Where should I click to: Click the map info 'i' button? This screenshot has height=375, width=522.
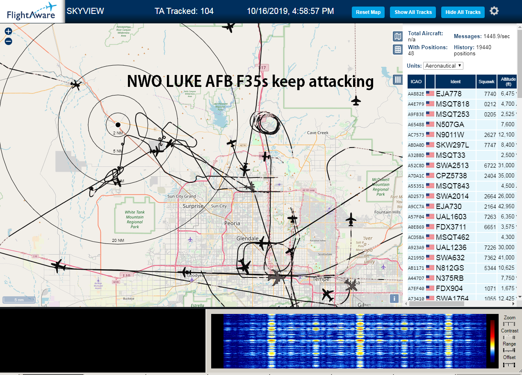(x=394, y=298)
